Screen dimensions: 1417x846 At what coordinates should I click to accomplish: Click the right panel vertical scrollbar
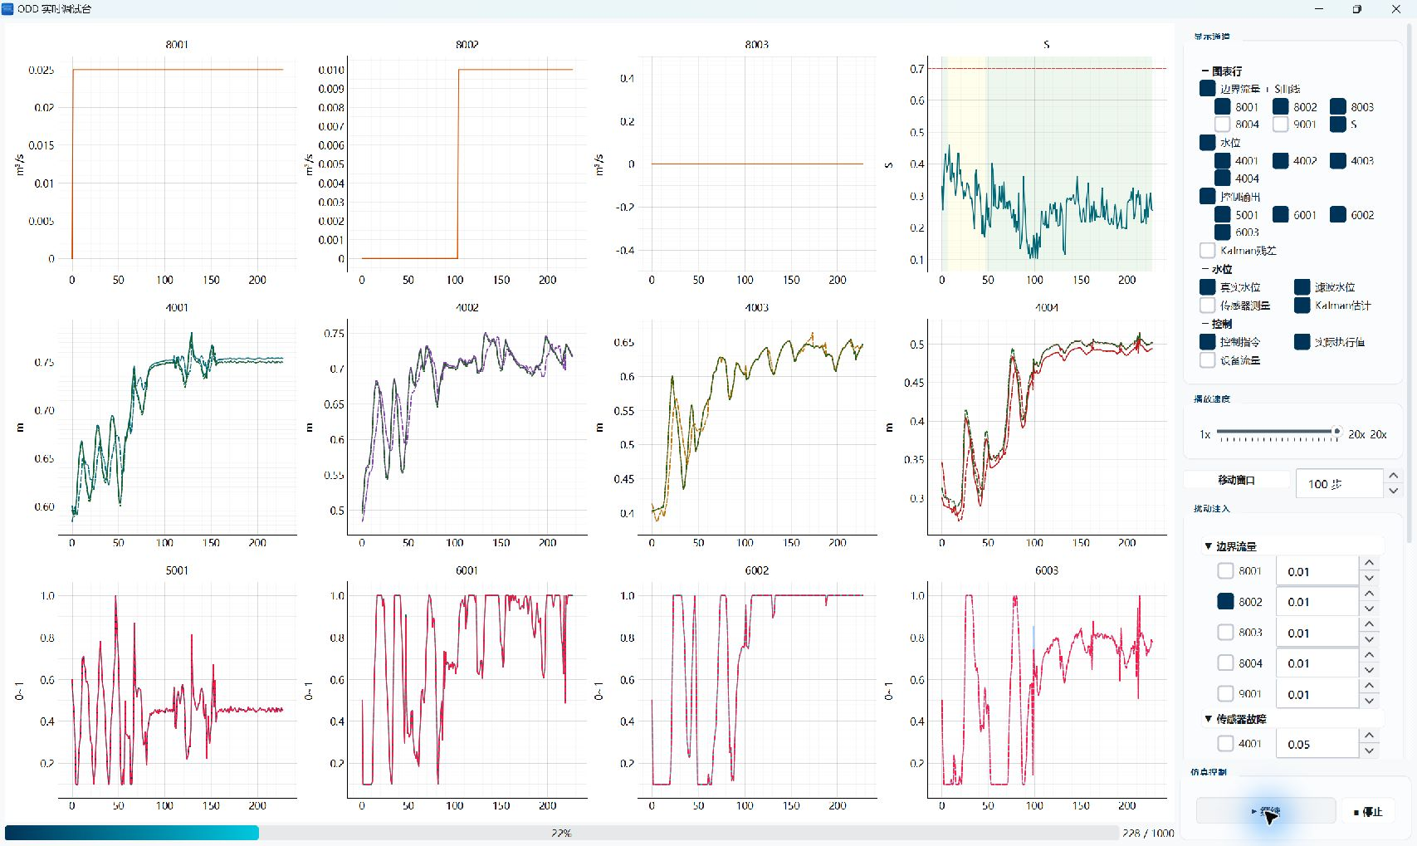click(1409, 282)
